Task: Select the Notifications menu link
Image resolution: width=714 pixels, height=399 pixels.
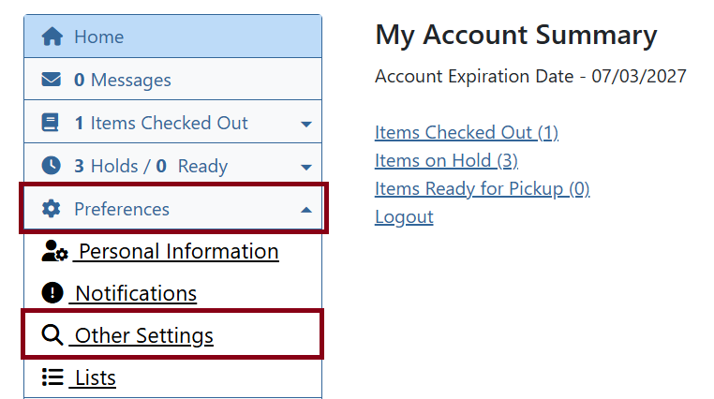Action: pos(136,293)
